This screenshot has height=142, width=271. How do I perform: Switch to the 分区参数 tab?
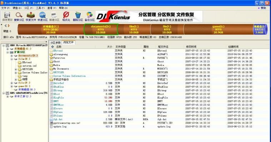tap(55, 43)
